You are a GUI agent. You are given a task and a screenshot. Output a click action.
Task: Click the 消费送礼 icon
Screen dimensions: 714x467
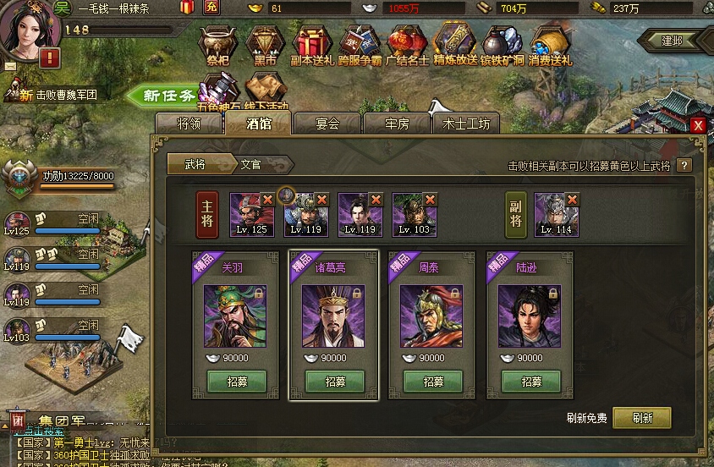(x=550, y=46)
